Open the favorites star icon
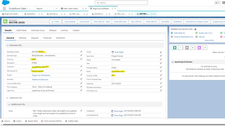The height and width of the screenshot is (126, 225). pos(216,3)
